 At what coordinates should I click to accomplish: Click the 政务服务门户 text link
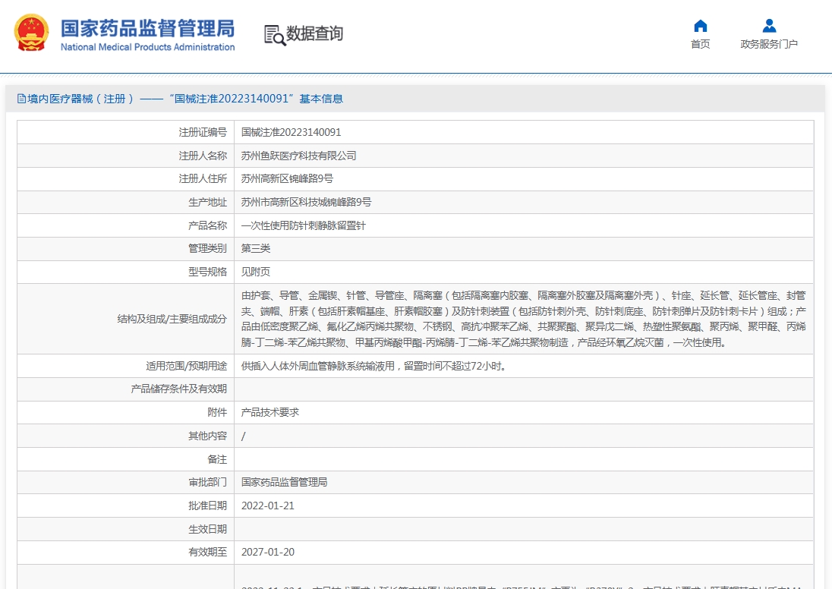[769, 44]
